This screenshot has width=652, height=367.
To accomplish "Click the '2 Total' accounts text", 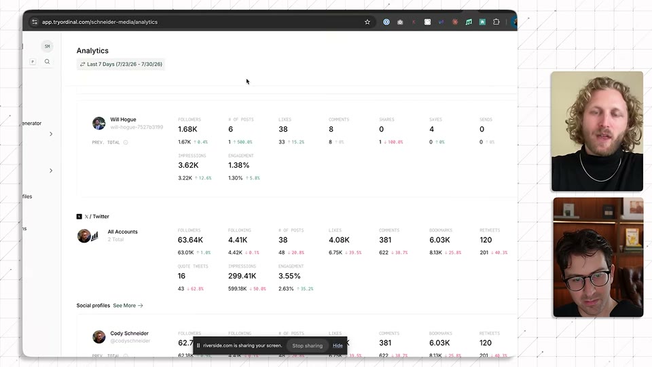I will pyautogui.click(x=115, y=239).
